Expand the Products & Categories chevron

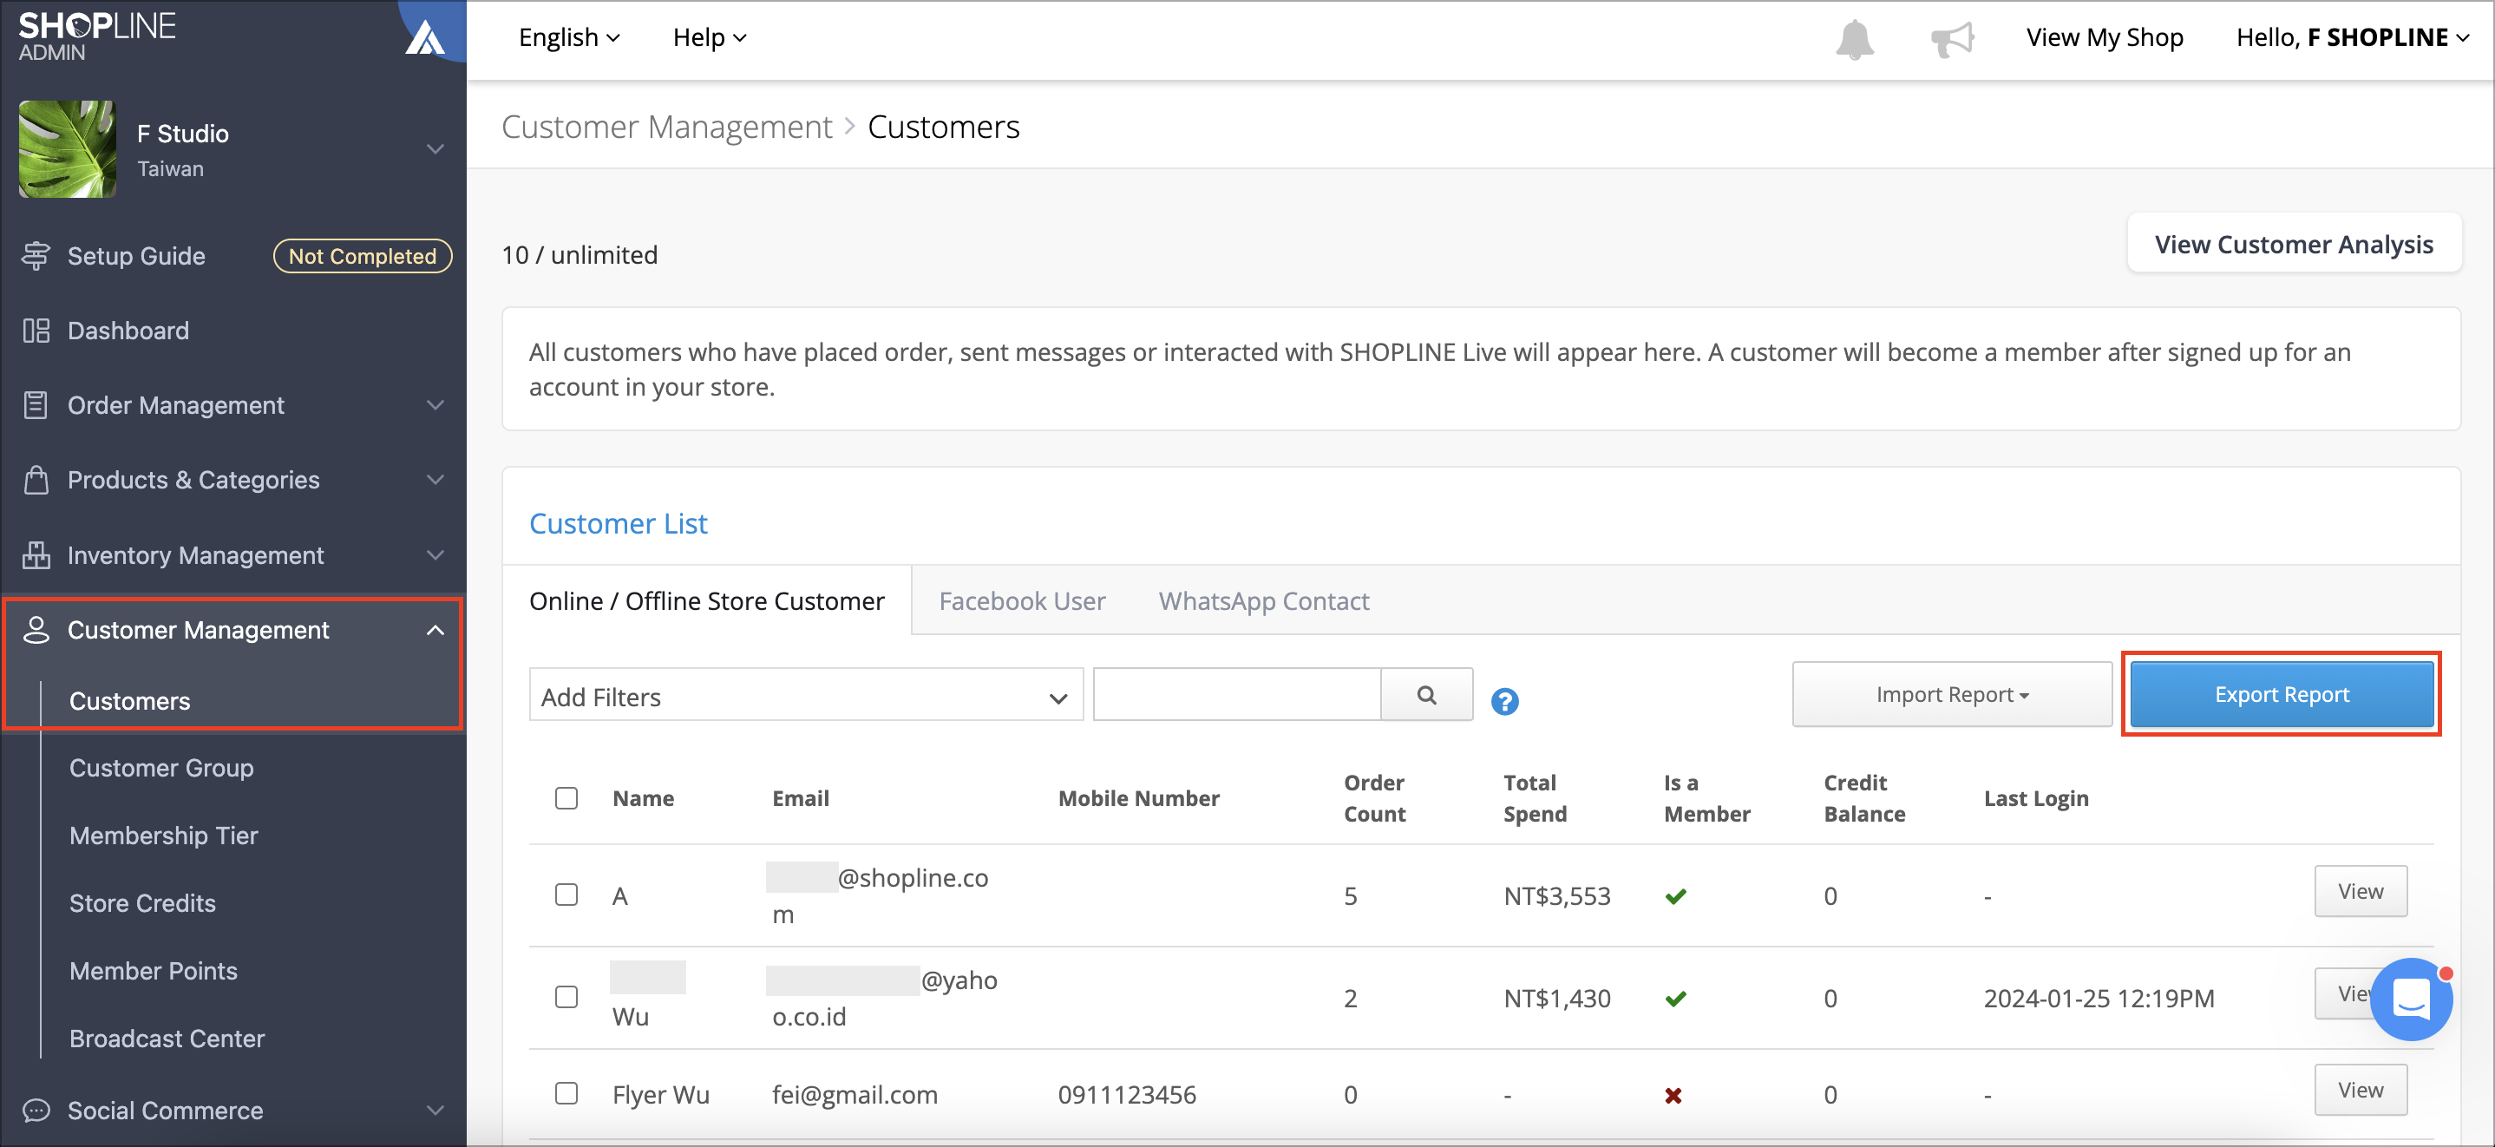435,480
